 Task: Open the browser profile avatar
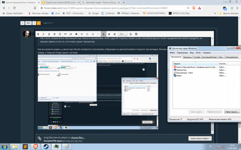232,8
